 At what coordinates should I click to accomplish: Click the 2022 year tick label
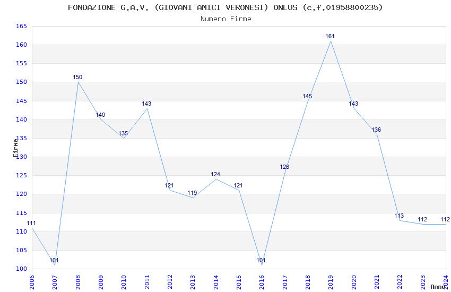[400, 282]
